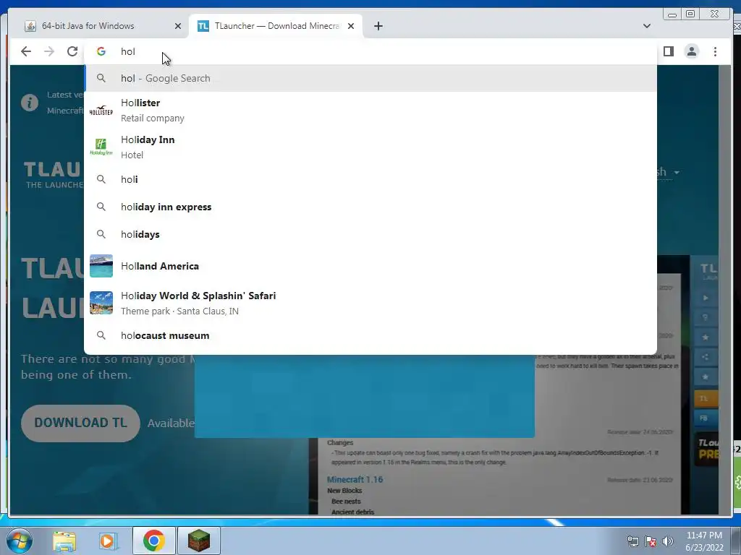
Task: Open a new tab with the plus button
Action: click(x=378, y=26)
